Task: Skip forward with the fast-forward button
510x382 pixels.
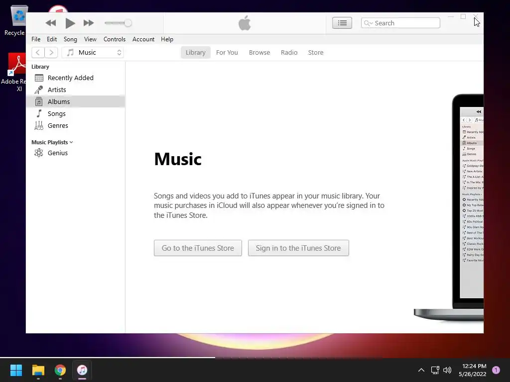Action: pos(89,23)
